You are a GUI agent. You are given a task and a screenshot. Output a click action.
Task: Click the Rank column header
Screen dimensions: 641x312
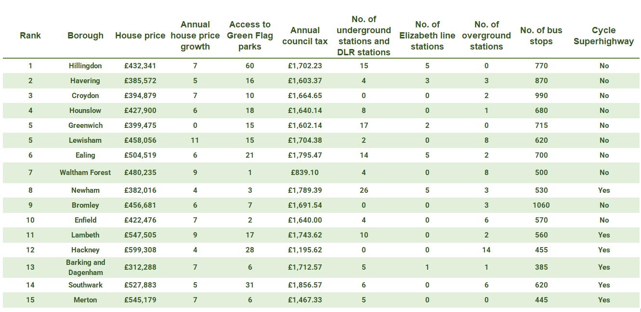(x=30, y=36)
